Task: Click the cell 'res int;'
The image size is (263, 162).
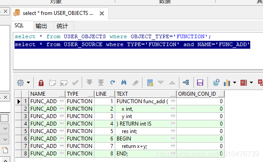Action: point(146,131)
